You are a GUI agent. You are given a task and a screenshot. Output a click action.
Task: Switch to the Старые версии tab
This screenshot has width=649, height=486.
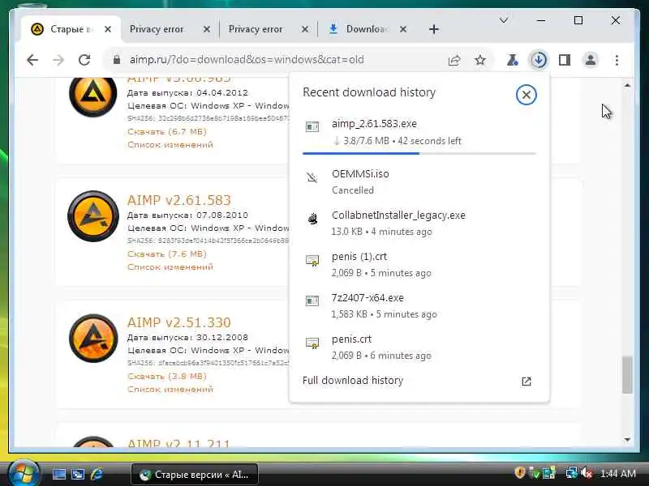(71, 29)
